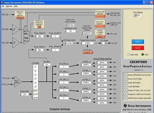Open the File menu
The height and width of the screenshot is (113, 154).
(3, 6)
